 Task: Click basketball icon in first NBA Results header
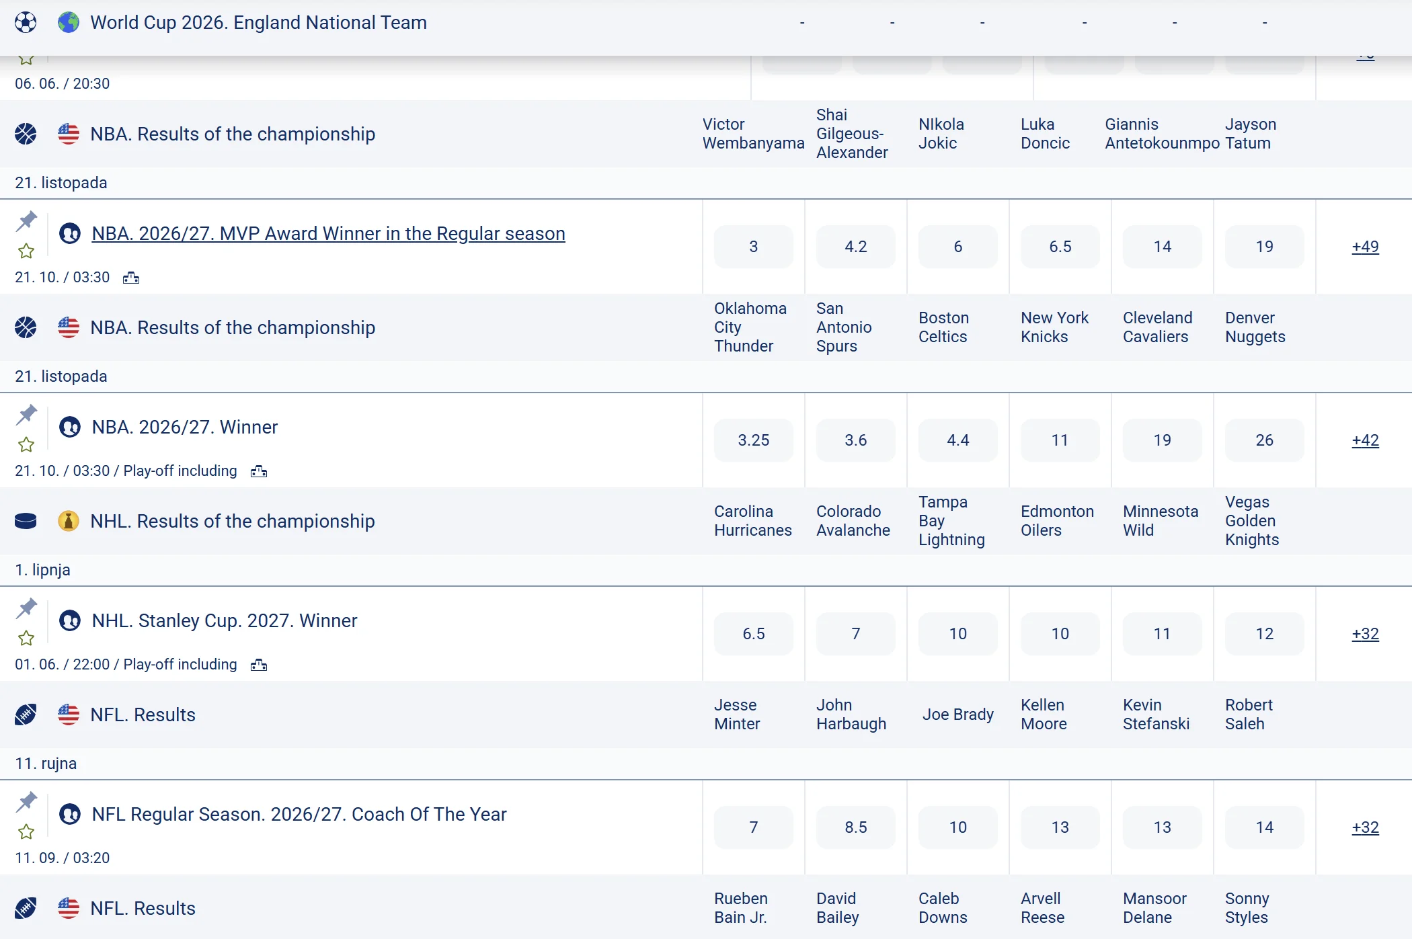26,134
